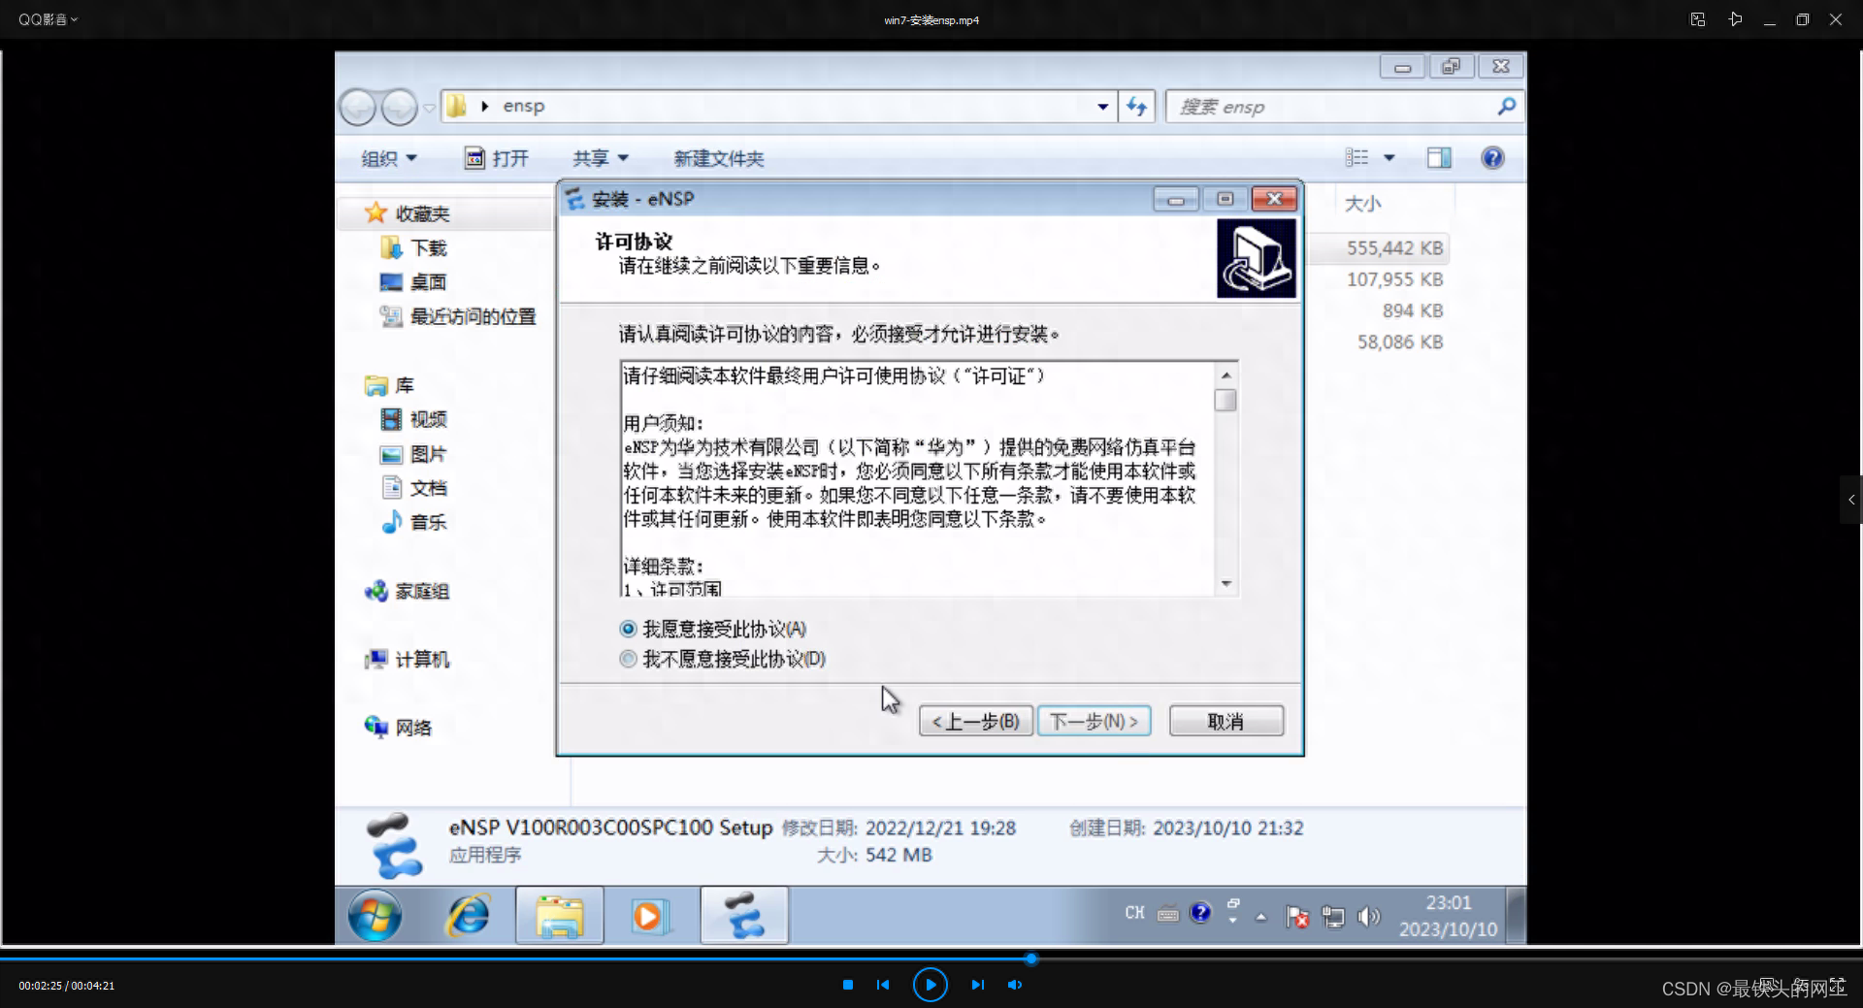Expand the right side playlist panel
This screenshot has height=1008, width=1863.
point(1851,500)
